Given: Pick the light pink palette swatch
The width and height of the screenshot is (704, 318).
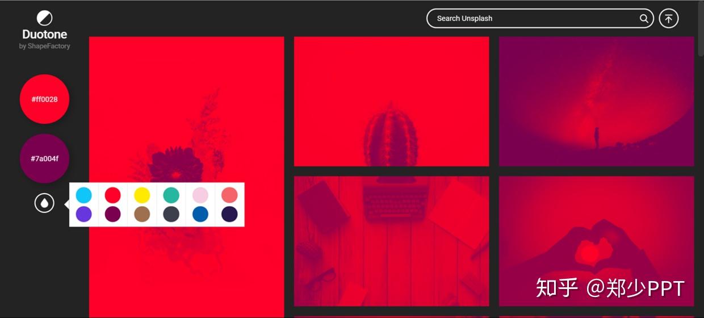Looking at the screenshot, I should [200, 195].
